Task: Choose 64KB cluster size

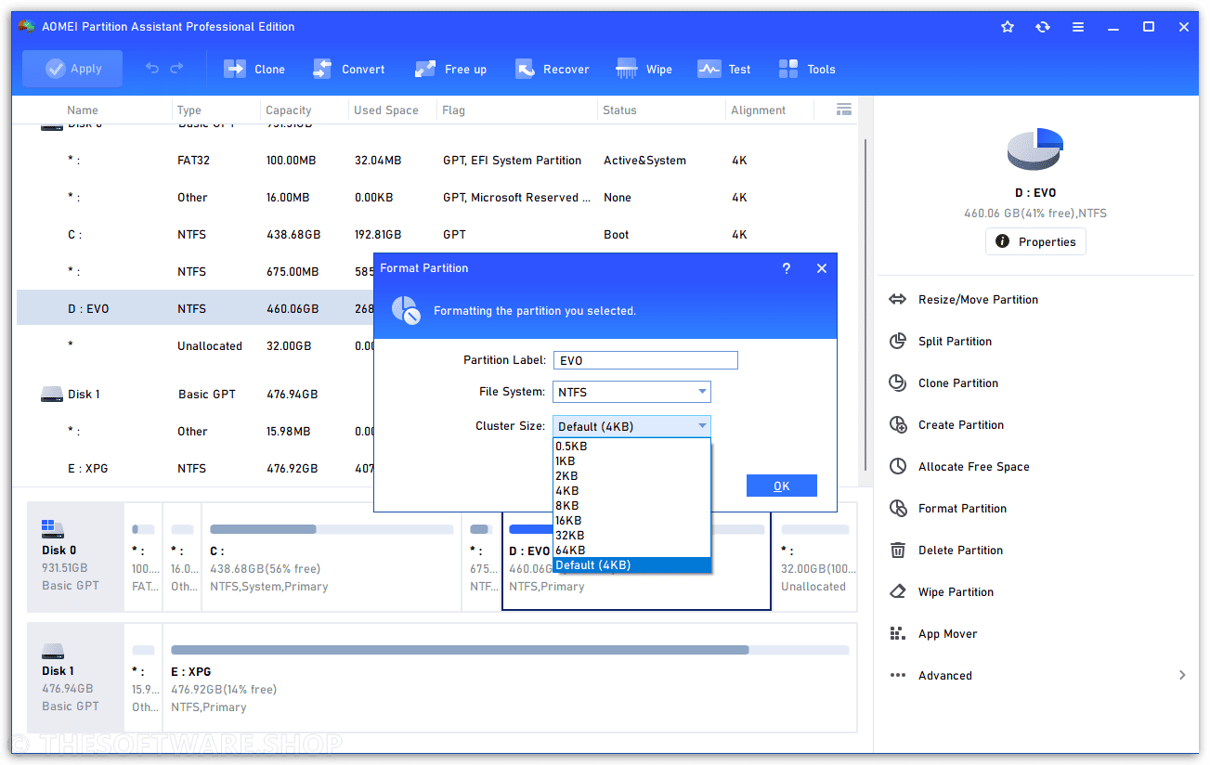Action: 632,550
